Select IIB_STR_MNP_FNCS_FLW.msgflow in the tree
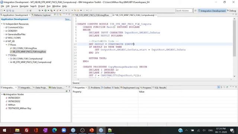Viewport: 238px width, 134px height. (x=29, y=52)
